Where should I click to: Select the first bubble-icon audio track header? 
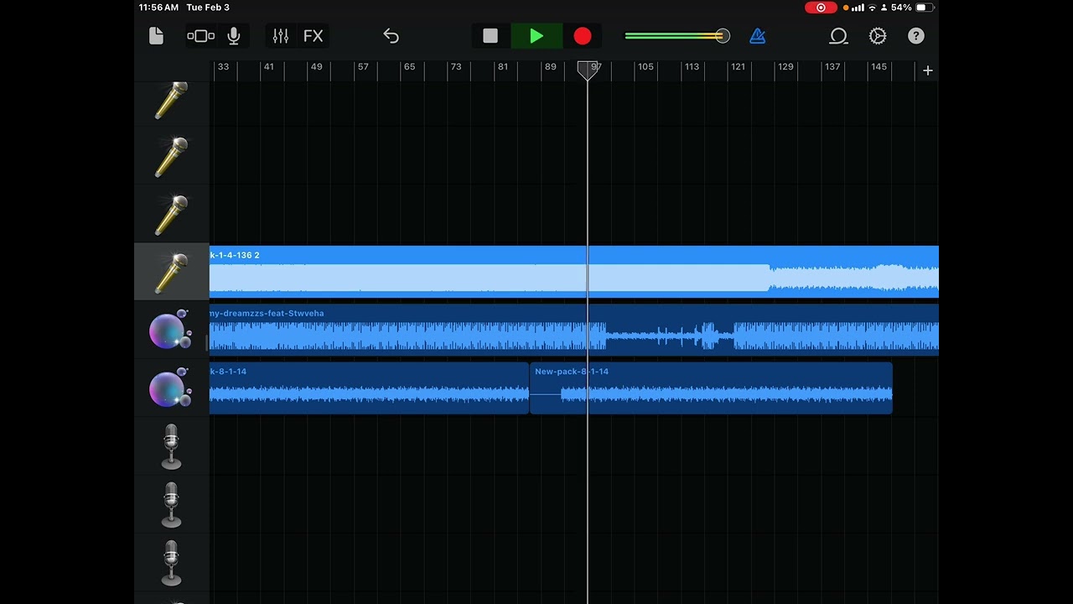tap(171, 331)
